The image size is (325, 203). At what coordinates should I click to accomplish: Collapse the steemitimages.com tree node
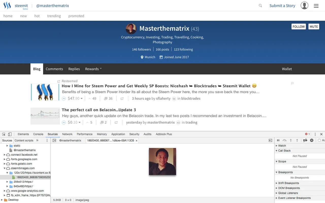click(4, 168)
